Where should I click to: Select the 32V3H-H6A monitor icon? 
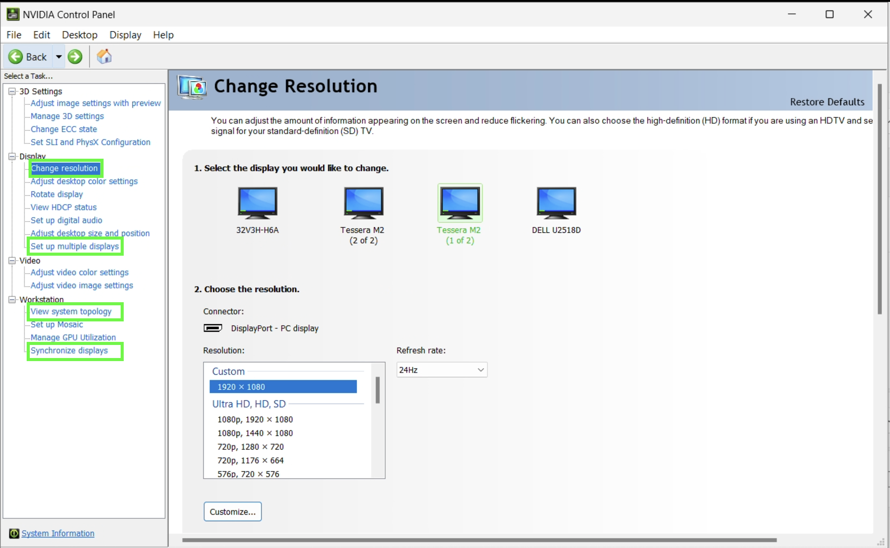pos(257,203)
